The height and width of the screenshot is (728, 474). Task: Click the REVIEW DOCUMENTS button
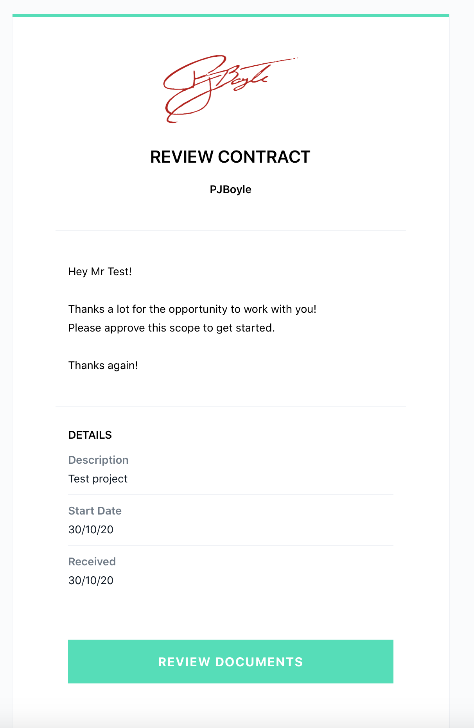231,662
